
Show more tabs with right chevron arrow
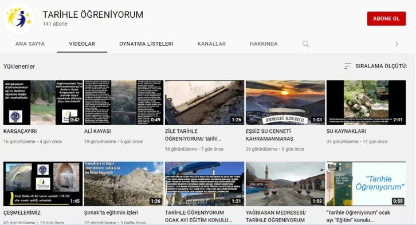[x=397, y=44]
